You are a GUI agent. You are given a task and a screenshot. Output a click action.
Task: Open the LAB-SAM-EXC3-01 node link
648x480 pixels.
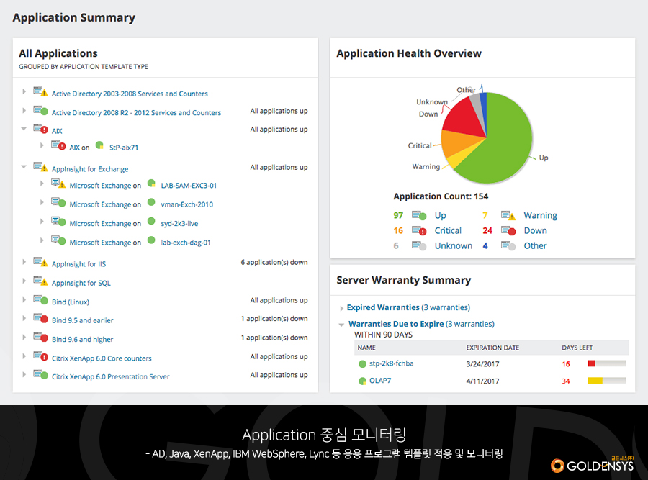point(189,186)
